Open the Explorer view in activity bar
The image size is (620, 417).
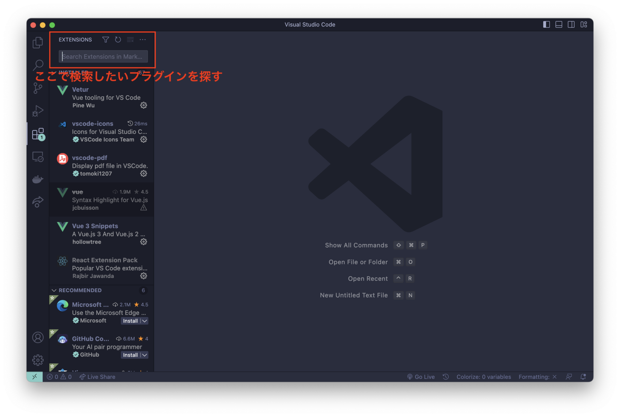point(38,42)
